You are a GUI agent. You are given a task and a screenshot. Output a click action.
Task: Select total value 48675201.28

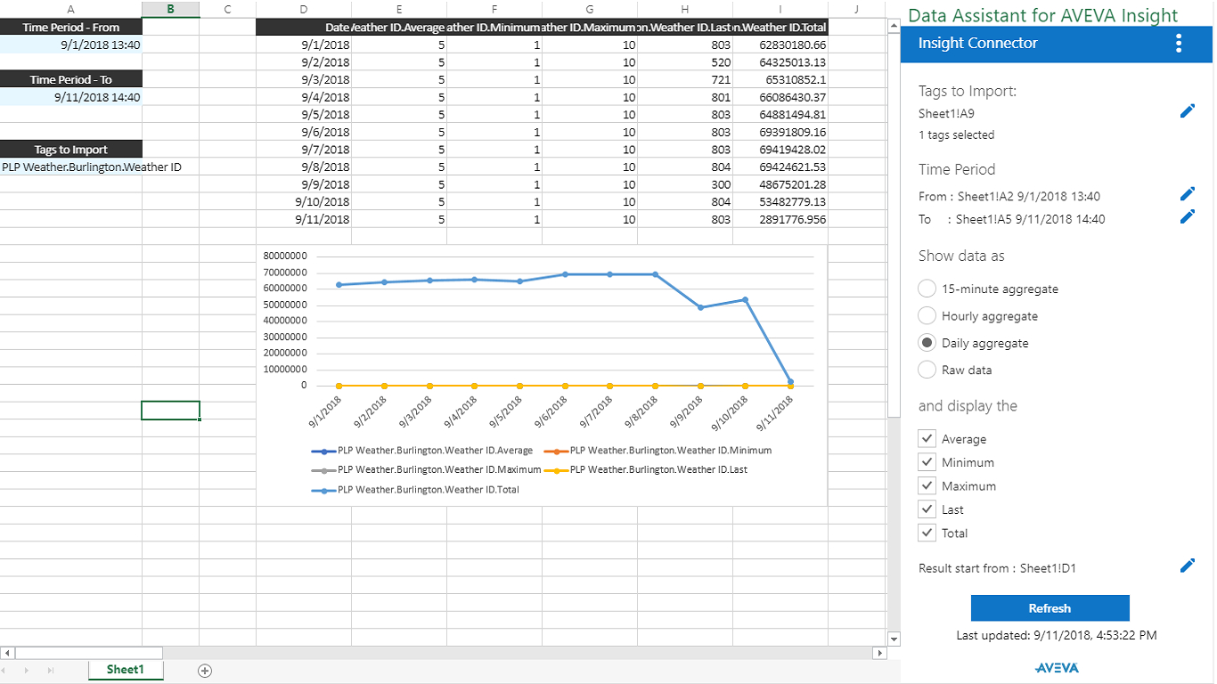pyautogui.click(x=780, y=184)
